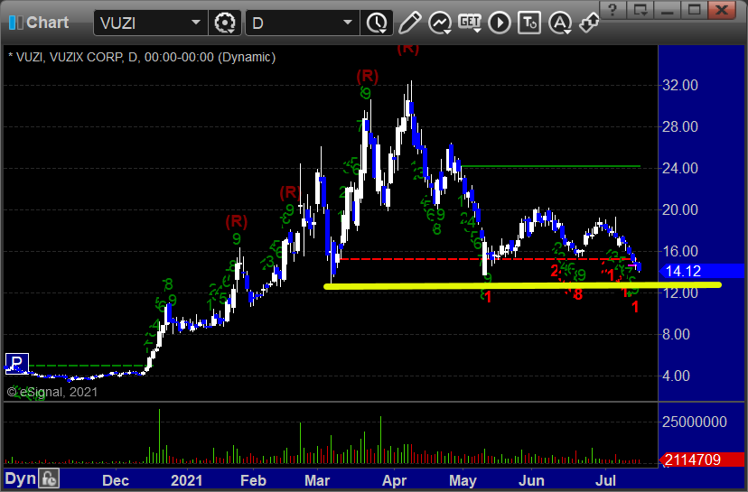This screenshot has width=748, height=492.
Task: Click the Jul date axis label
Action: pyautogui.click(x=605, y=480)
